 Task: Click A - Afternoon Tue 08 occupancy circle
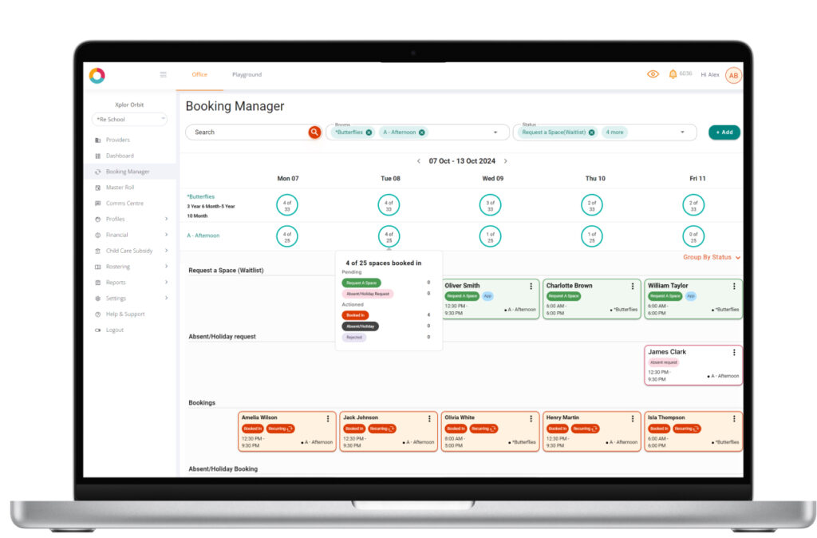click(389, 236)
